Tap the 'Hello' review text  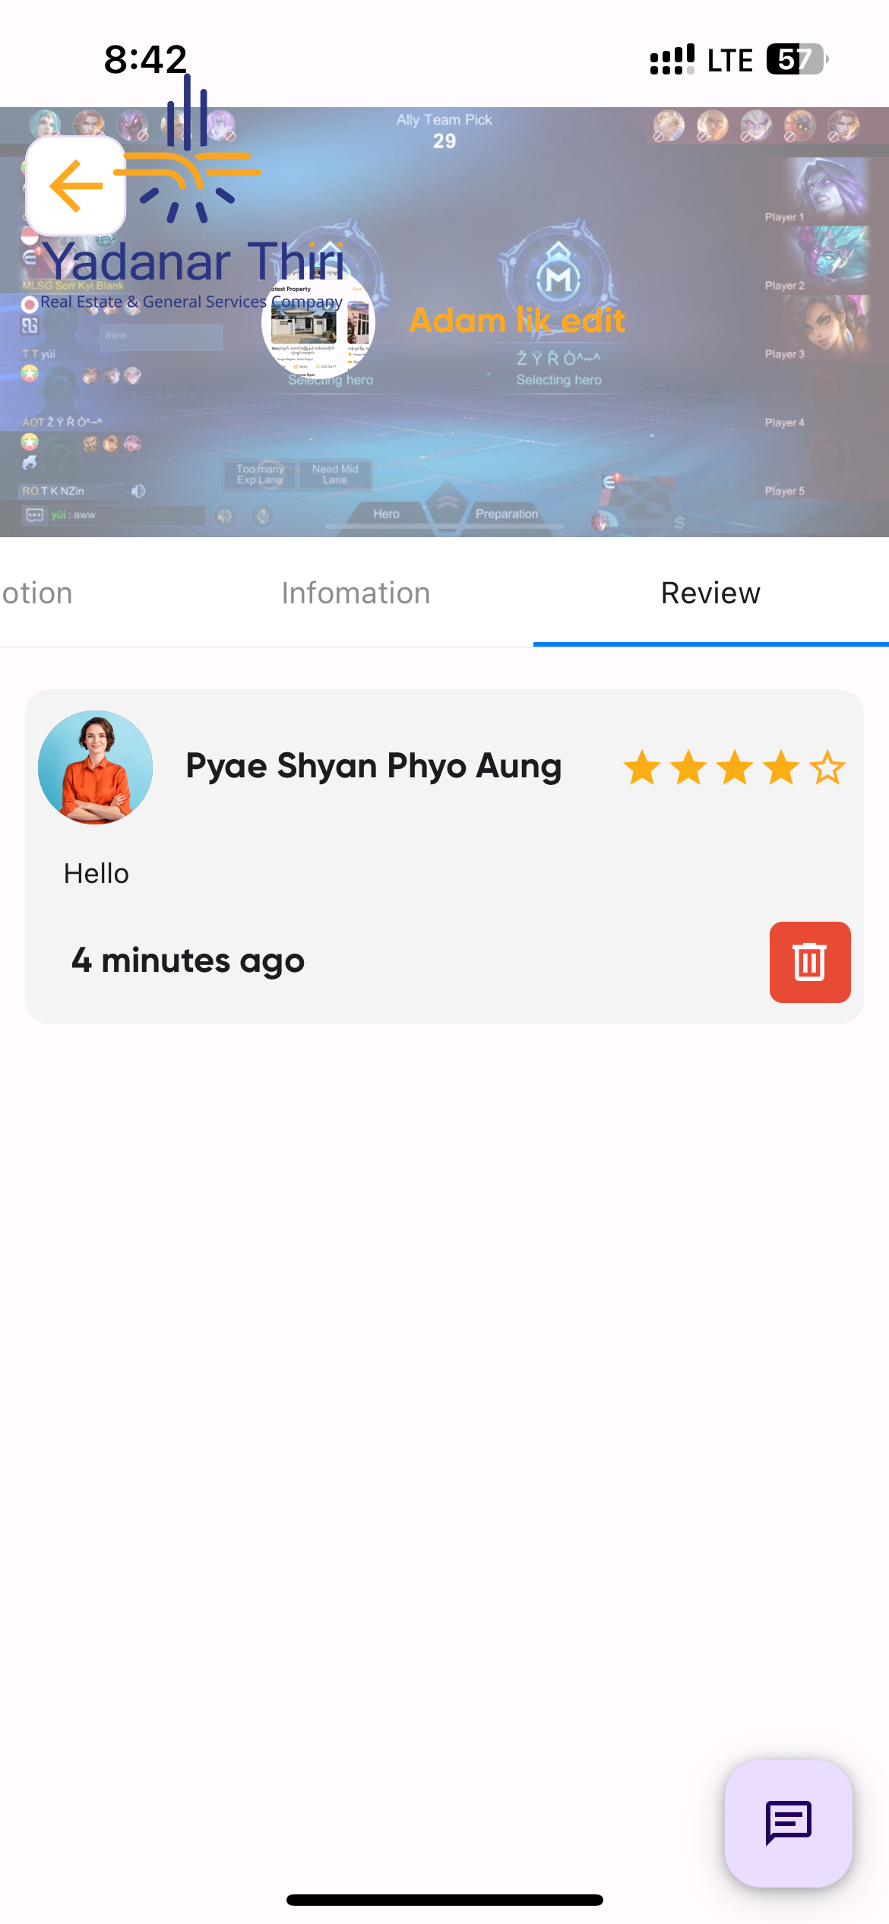pos(96,874)
